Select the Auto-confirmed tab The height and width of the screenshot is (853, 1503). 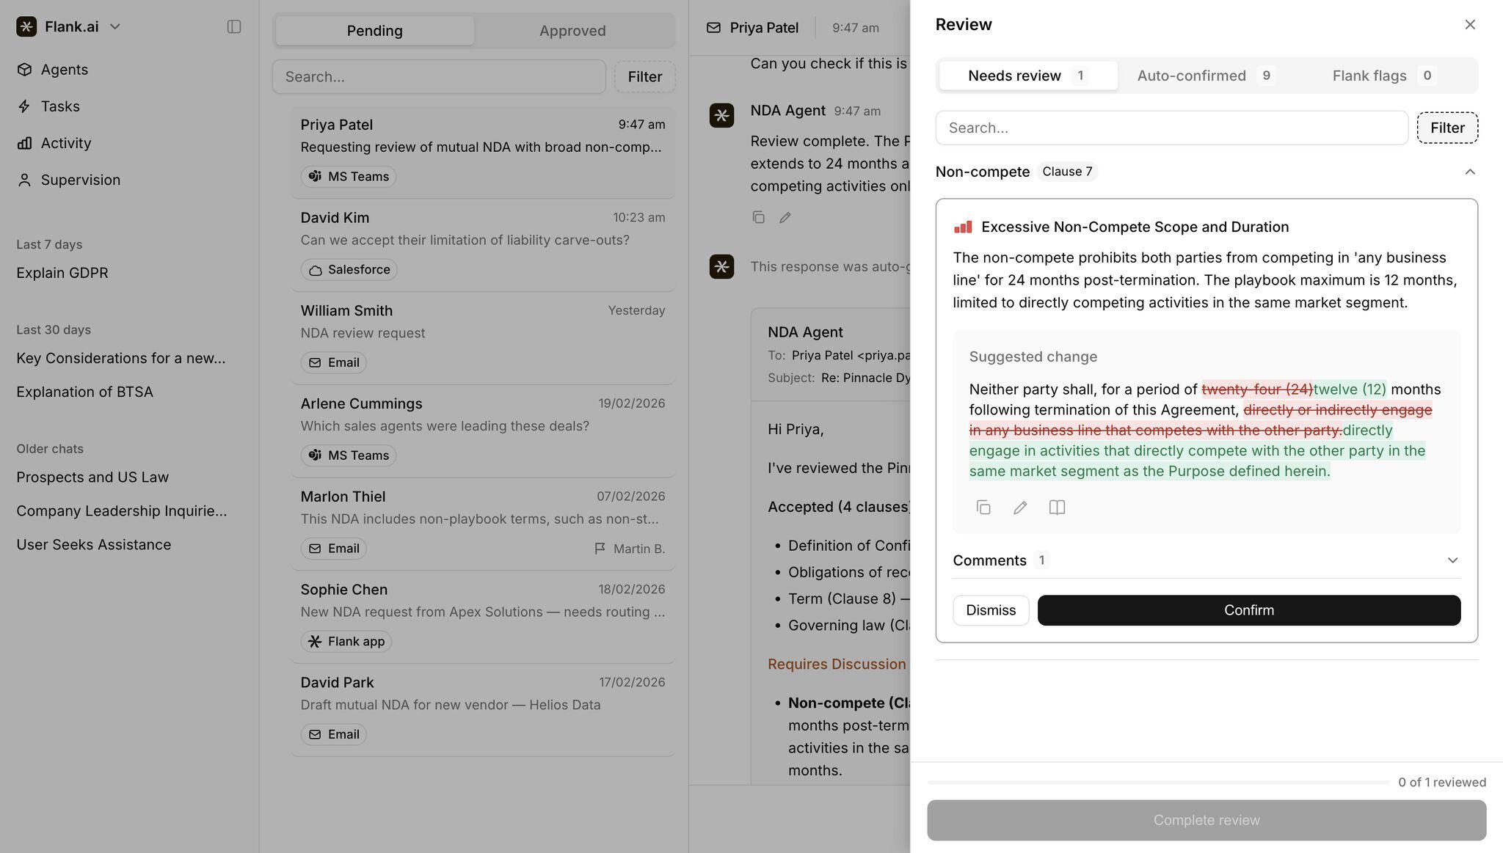pos(1206,76)
